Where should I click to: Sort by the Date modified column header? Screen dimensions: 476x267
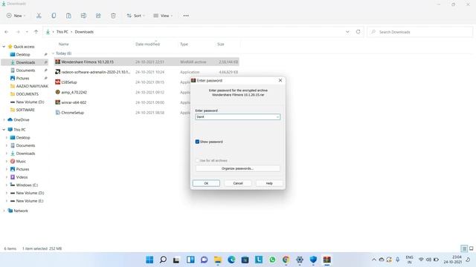coord(147,44)
